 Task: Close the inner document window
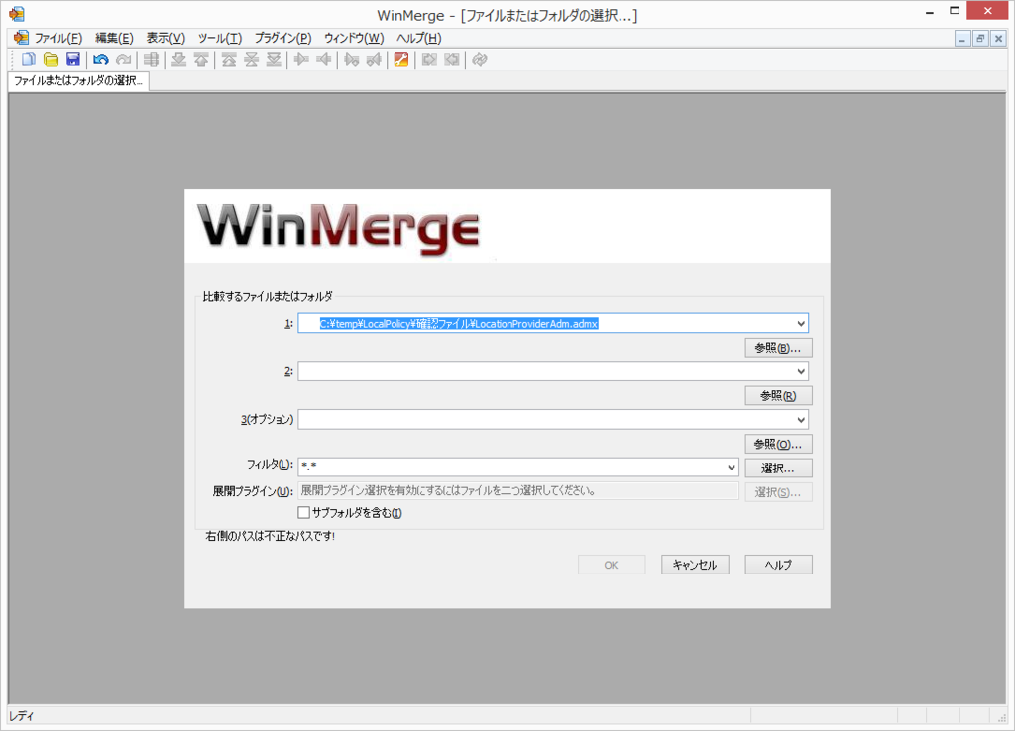998,39
